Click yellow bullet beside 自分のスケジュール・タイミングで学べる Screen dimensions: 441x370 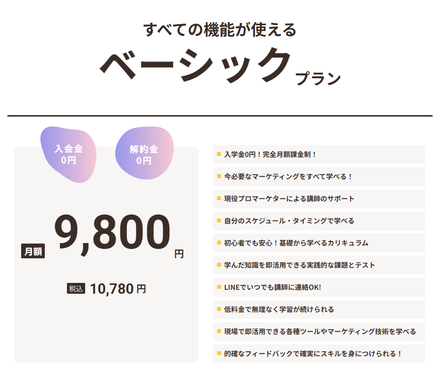point(219,220)
